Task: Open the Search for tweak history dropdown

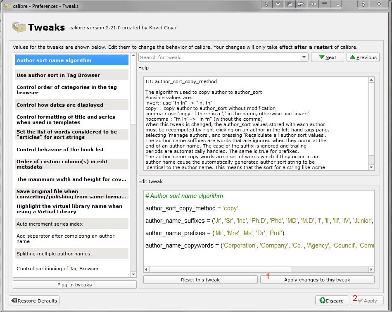Action: click(304, 57)
